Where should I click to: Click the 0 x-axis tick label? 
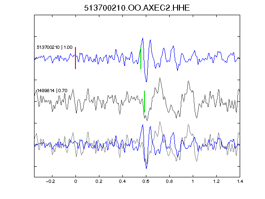(x=75, y=181)
